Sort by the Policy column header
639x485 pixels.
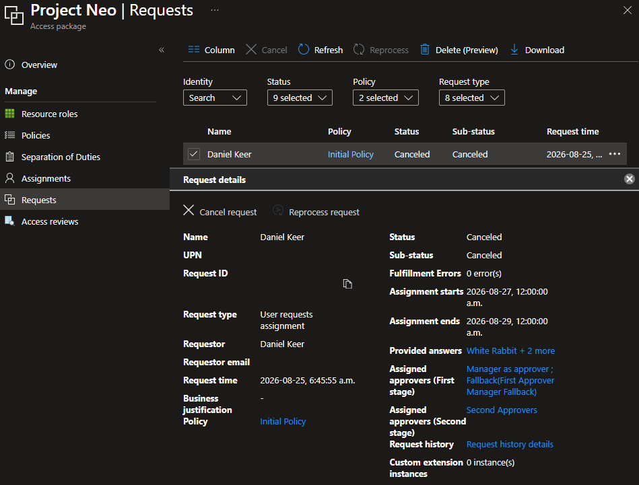pyautogui.click(x=339, y=132)
